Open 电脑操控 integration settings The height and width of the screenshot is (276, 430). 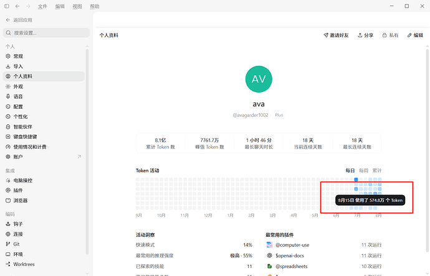[44, 180]
